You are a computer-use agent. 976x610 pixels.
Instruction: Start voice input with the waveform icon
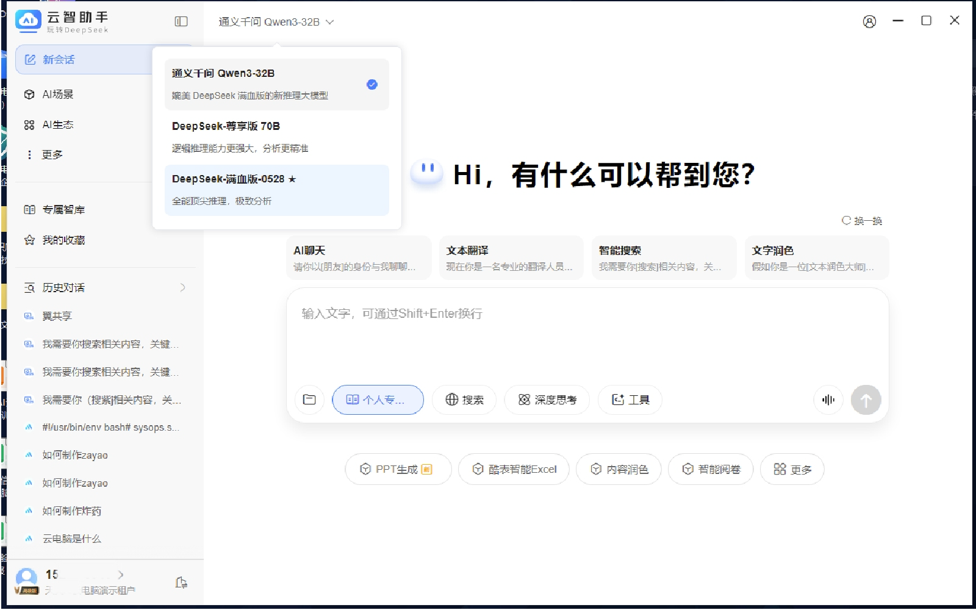tap(828, 400)
